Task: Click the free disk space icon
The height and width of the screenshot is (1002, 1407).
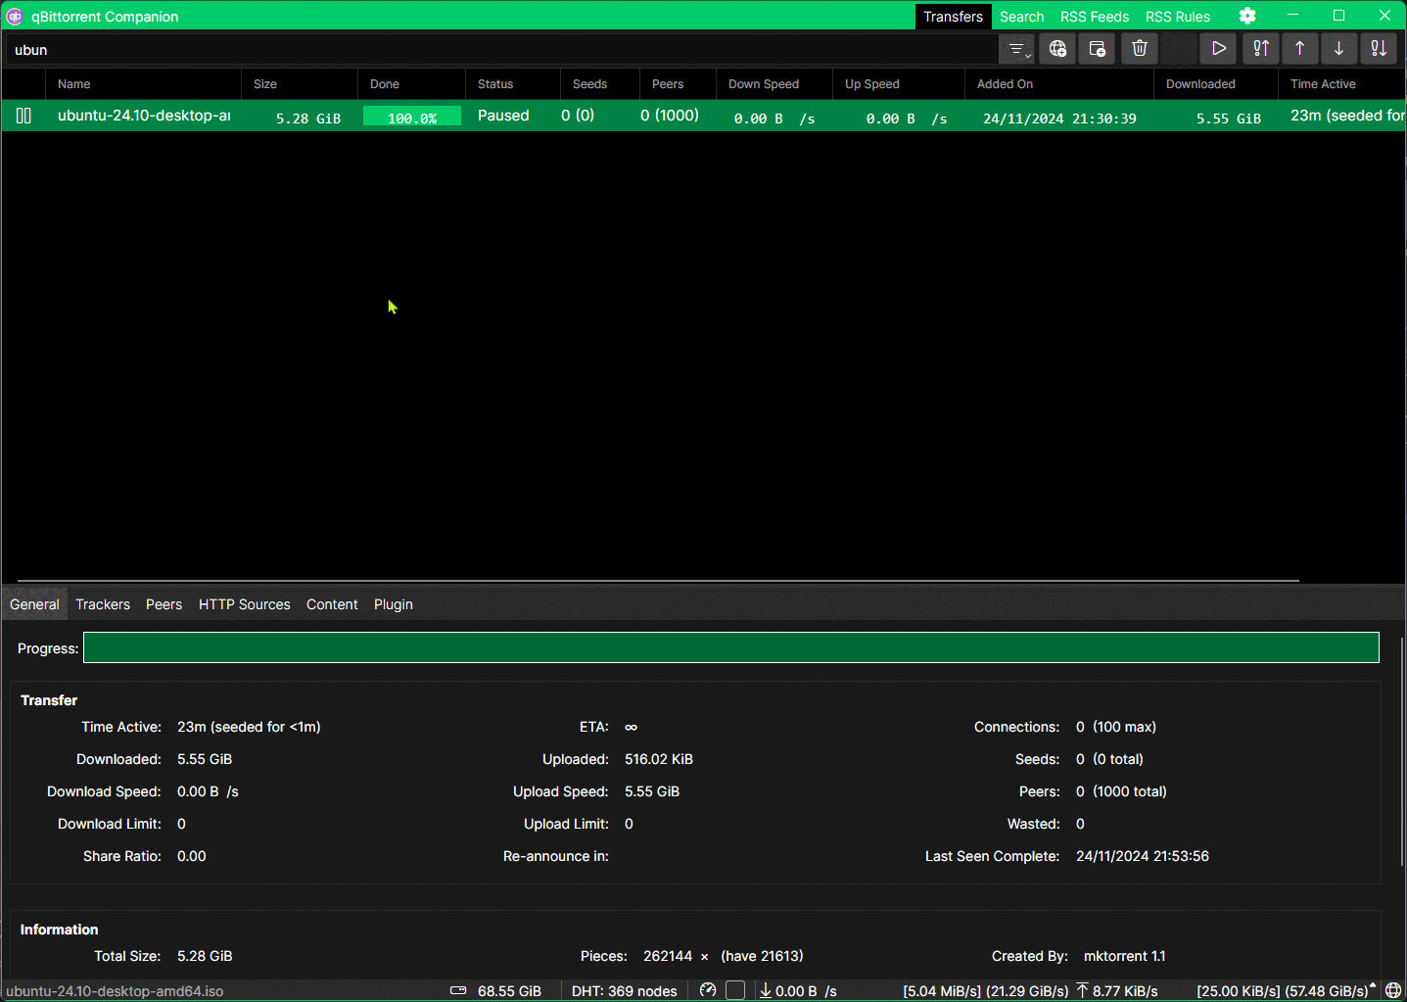Action: (458, 991)
